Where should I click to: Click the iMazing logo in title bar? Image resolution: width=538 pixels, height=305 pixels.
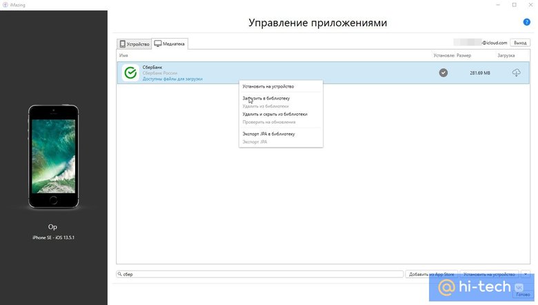coord(5,5)
